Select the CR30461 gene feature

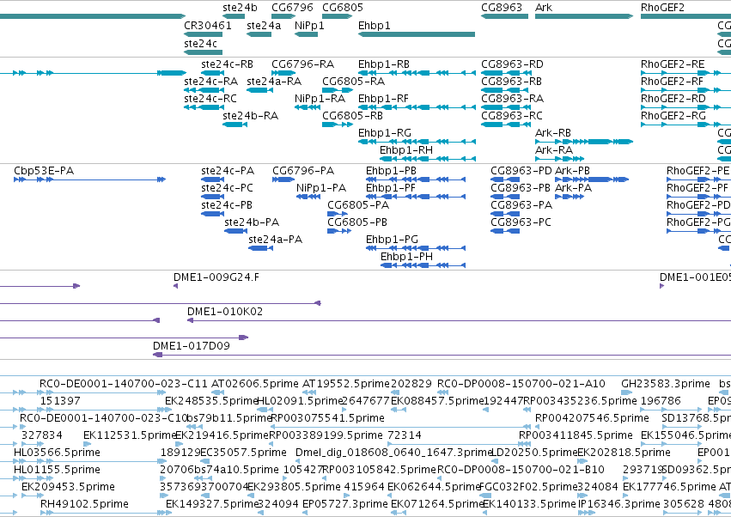pyautogui.click(x=204, y=34)
